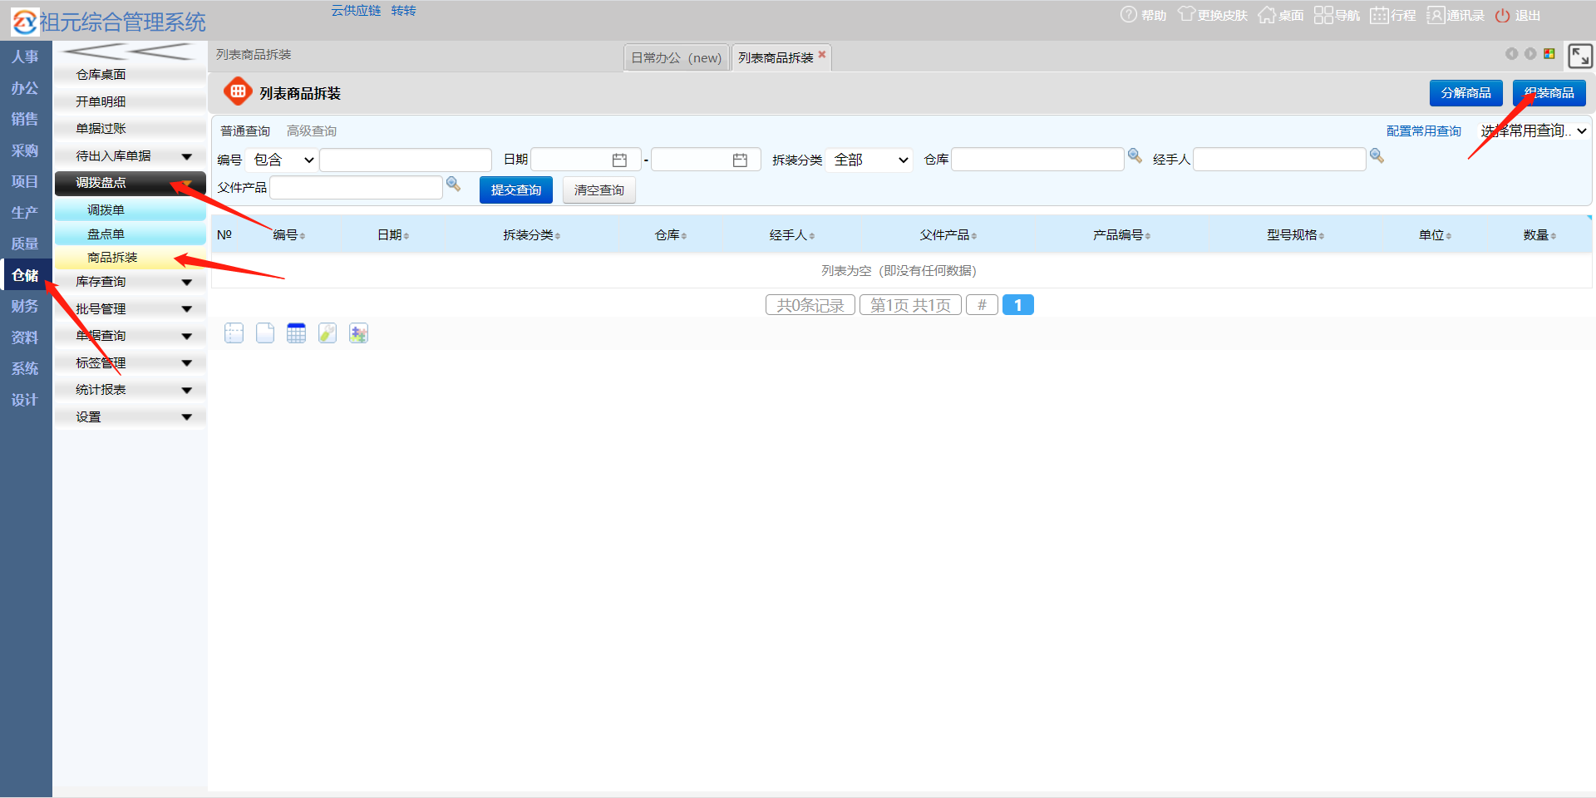Click the fullscreen expand arrows icon

click(1579, 56)
